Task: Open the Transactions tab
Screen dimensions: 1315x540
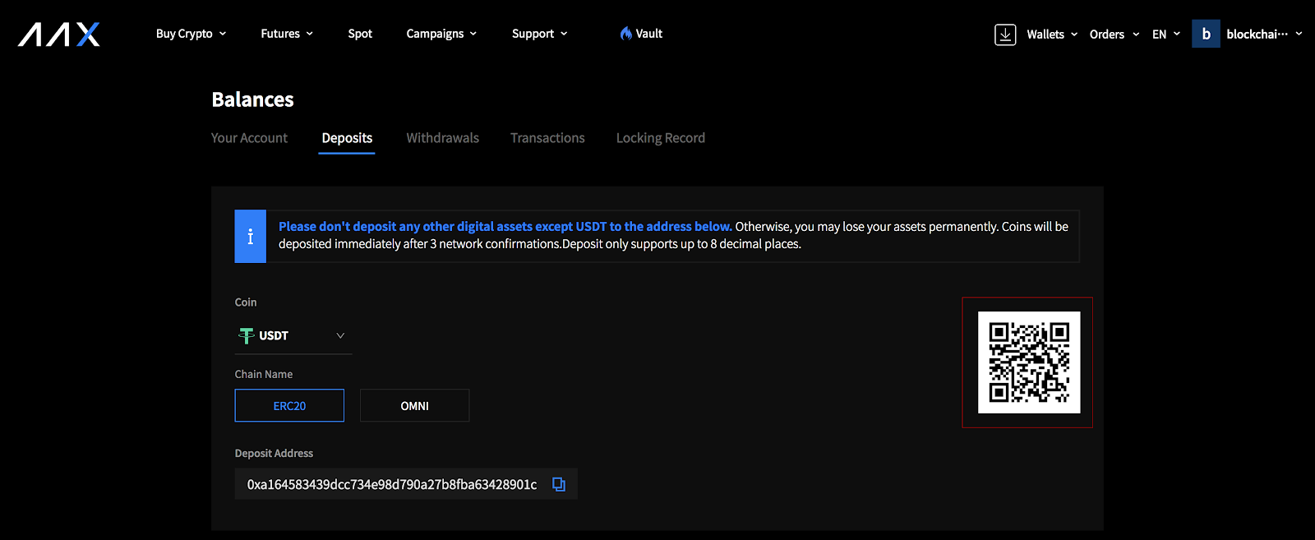Action: coord(547,138)
